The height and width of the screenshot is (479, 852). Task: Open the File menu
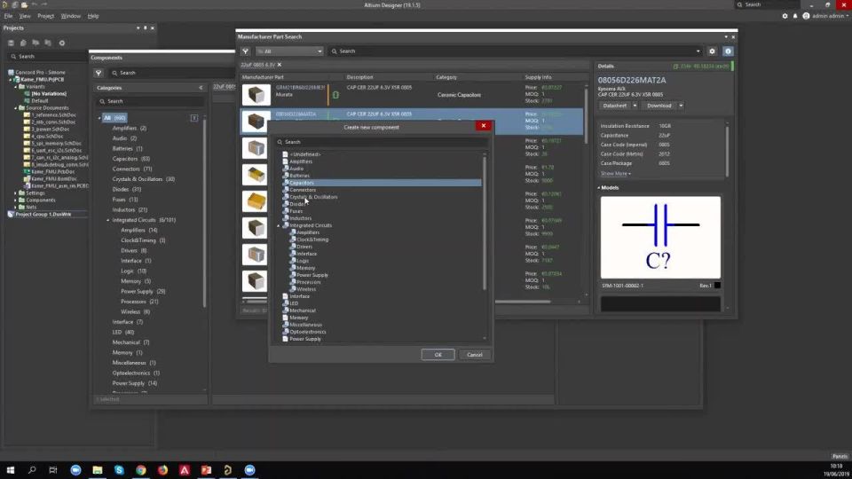point(8,16)
